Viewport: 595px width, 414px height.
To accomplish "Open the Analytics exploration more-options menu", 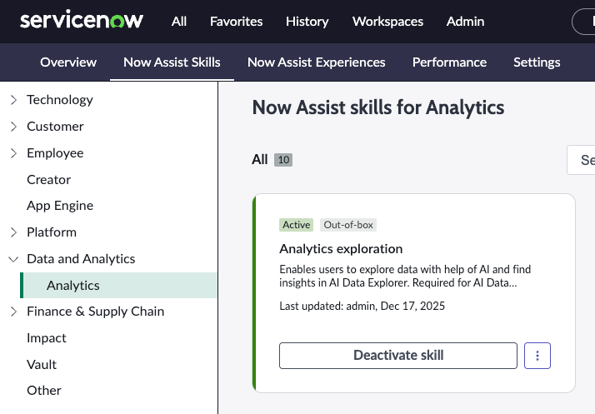I will (x=537, y=356).
